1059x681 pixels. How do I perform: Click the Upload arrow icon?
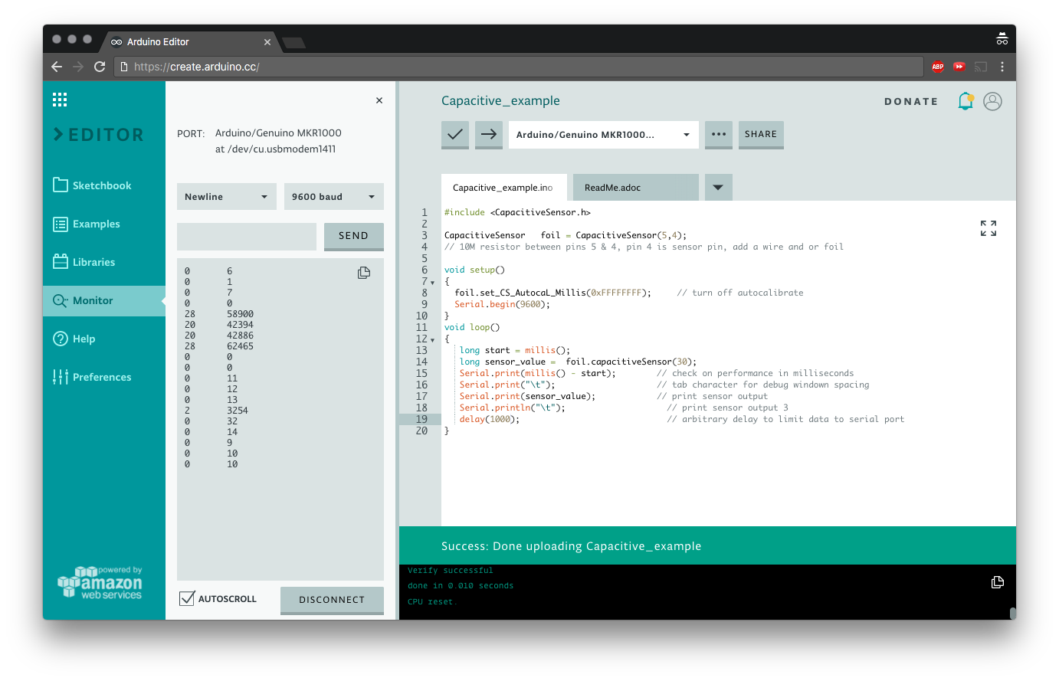(489, 134)
